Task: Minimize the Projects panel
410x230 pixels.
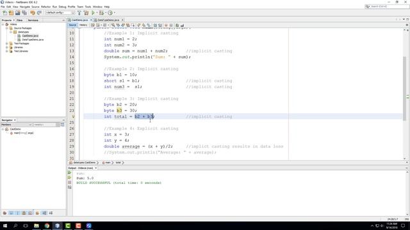Action: pos(63,20)
